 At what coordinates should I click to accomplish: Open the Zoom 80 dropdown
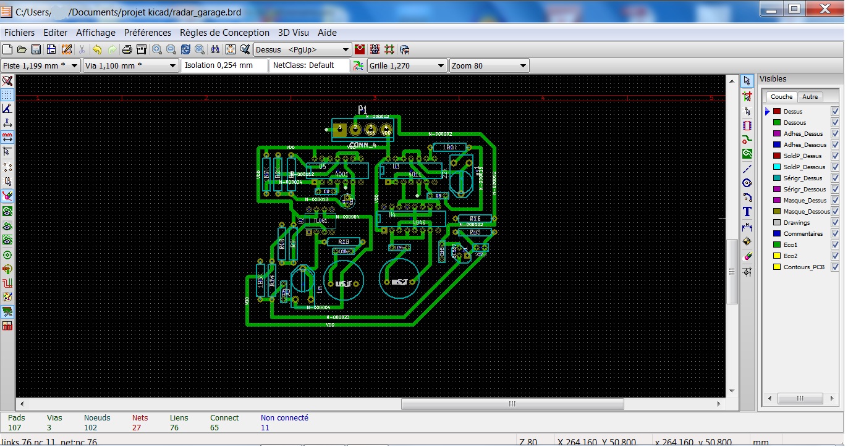coord(523,65)
